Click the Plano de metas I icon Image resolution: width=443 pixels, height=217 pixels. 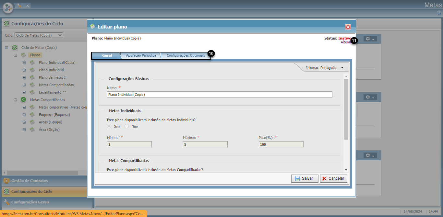coord(32,77)
